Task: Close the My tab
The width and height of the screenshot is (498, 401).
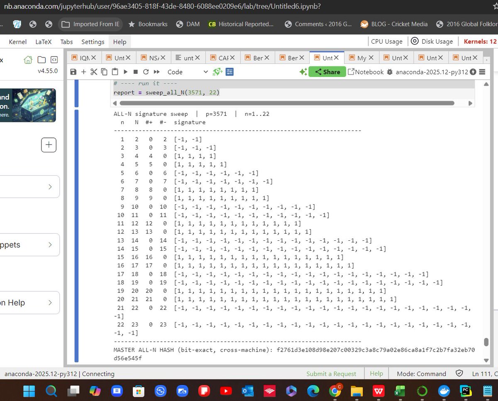Action: tap(371, 58)
